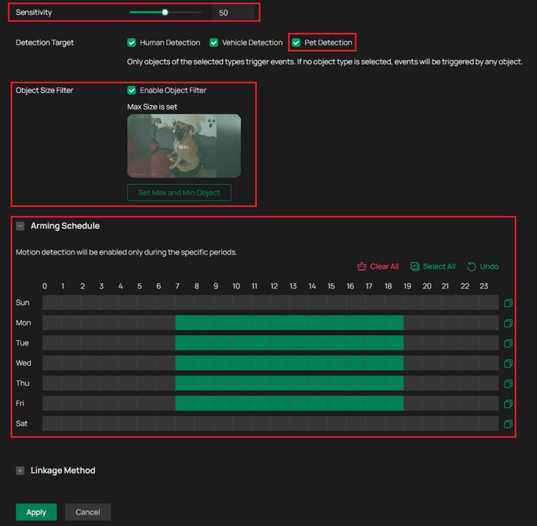Copy Friday schedule using its copy icon
The width and height of the screenshot is (537, 526).
coord(508,404)
